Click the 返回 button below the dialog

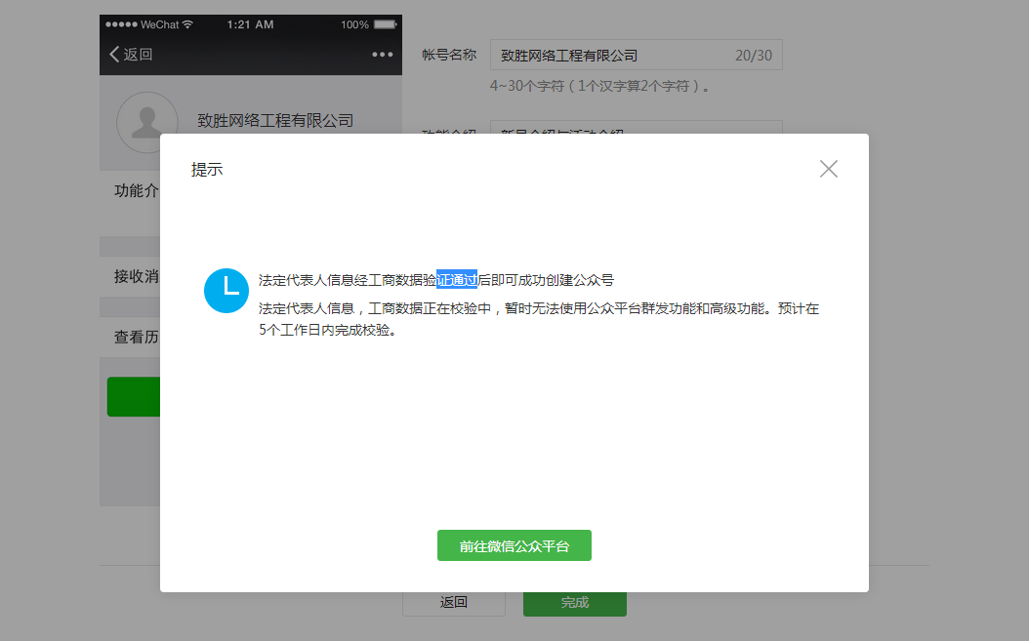[x=453, y=604]
